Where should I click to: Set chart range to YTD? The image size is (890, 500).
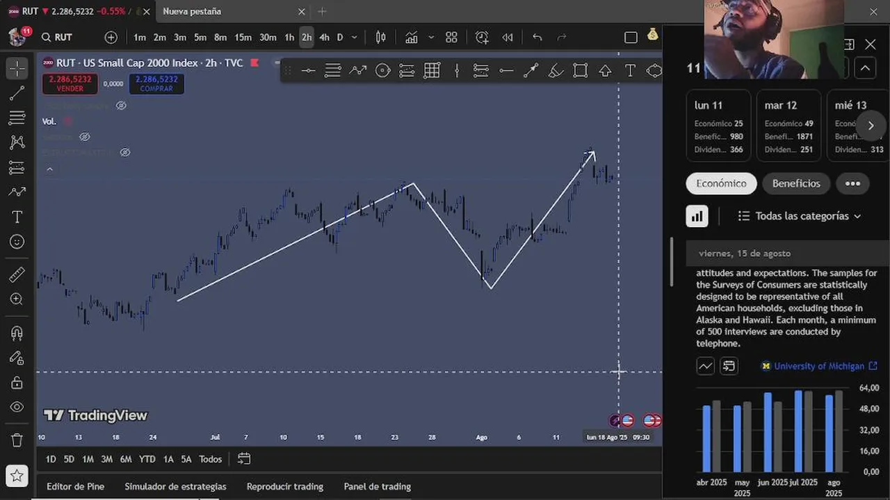pos(147,459)
